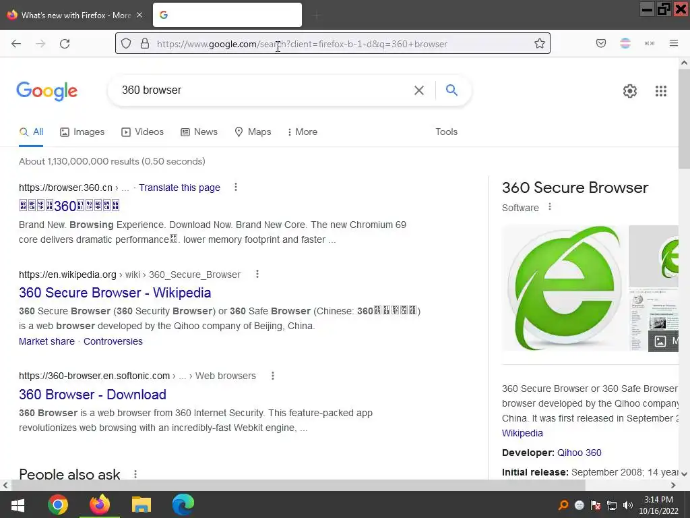Open the 360 Chinese title result
690x518 pixels.
[x=69, y=206]
